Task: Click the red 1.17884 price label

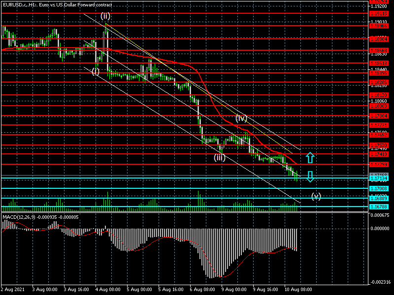Action: tap(378, 116)
